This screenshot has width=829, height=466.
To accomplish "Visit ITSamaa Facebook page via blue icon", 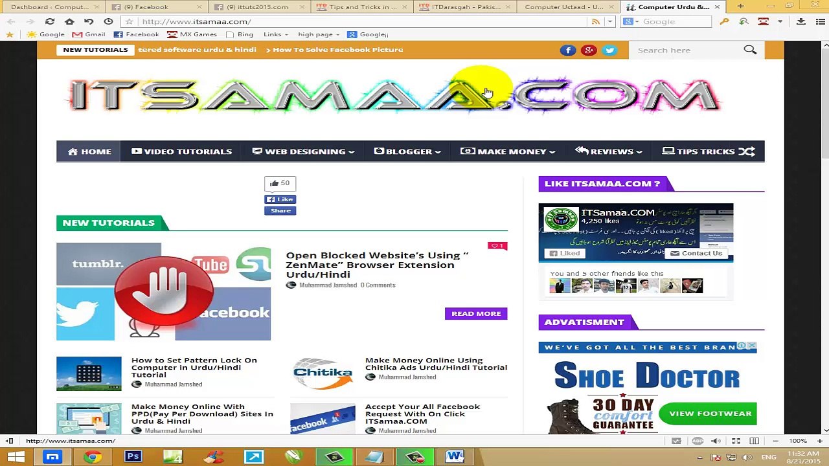I will (x=568, y=50).
